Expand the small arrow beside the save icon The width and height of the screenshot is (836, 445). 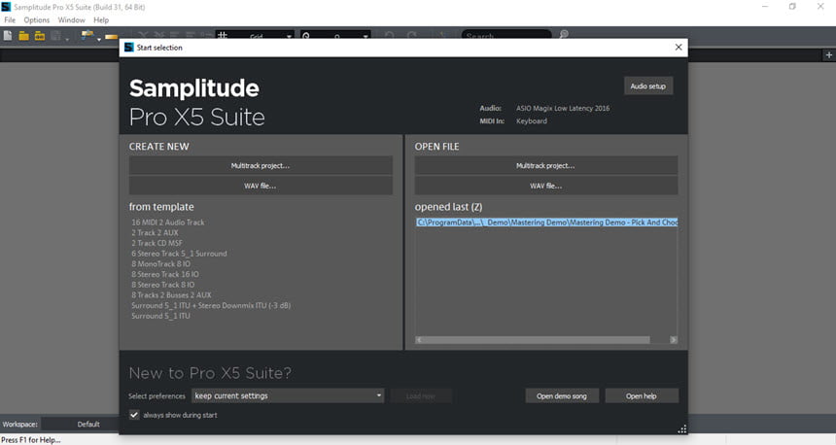[x=67, y=39]
